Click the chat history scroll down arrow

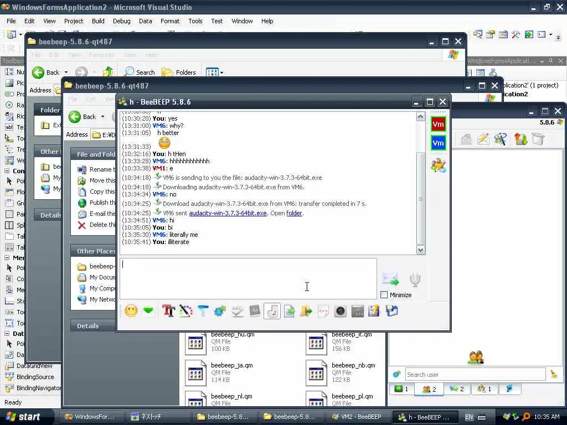click(x=421, y=250)
